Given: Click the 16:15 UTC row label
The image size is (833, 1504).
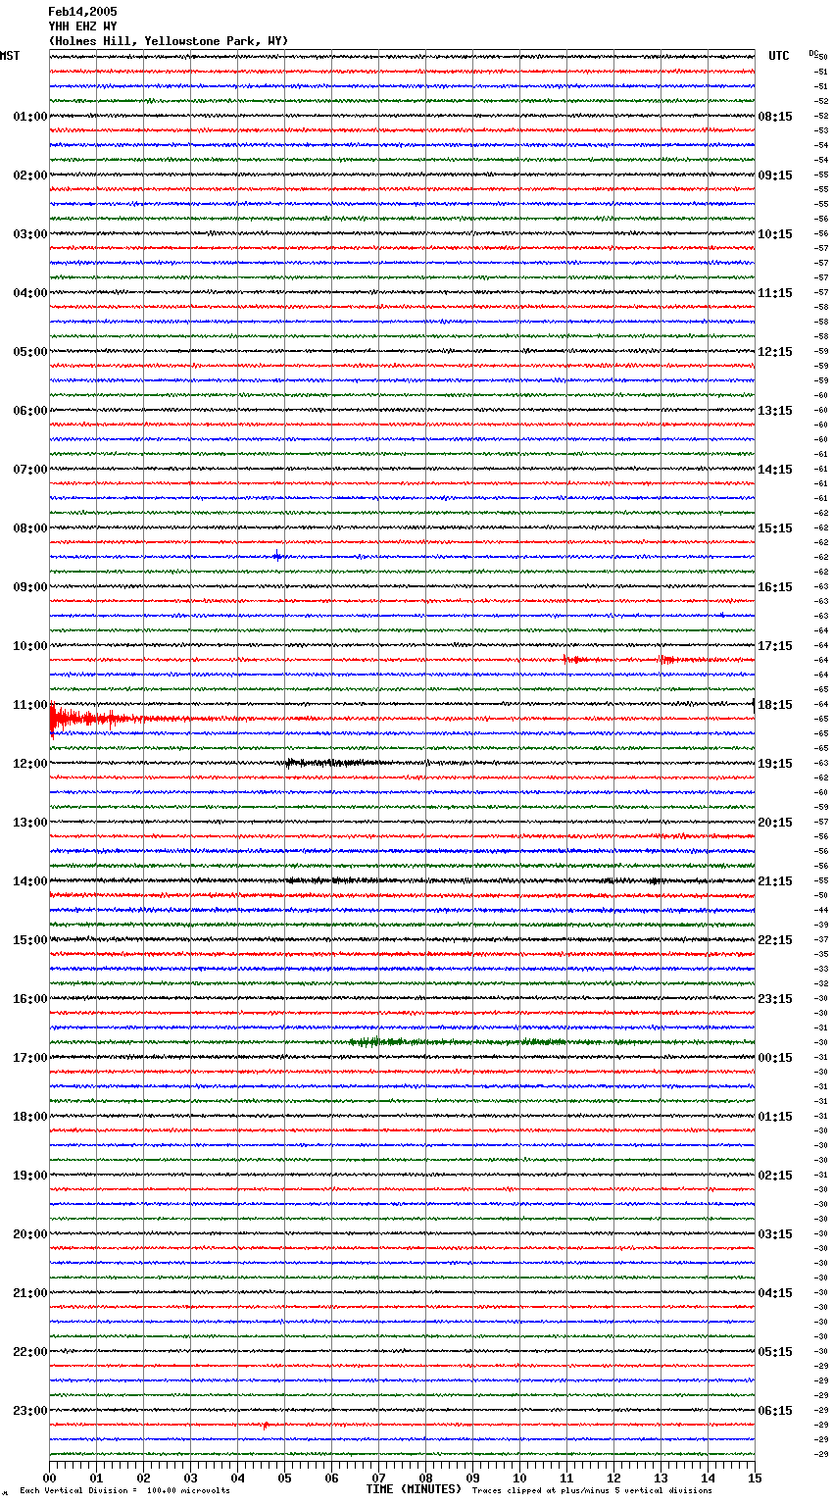Looking at the screenshot, I should click(775, 587).
